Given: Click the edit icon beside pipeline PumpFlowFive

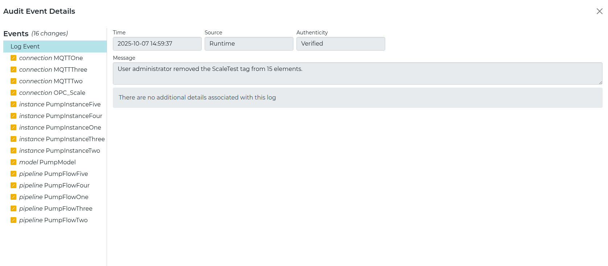Looking at the screenshot, I should click(13, 174).
